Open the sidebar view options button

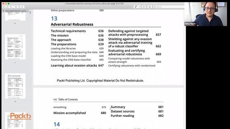[x=5, y=7]
